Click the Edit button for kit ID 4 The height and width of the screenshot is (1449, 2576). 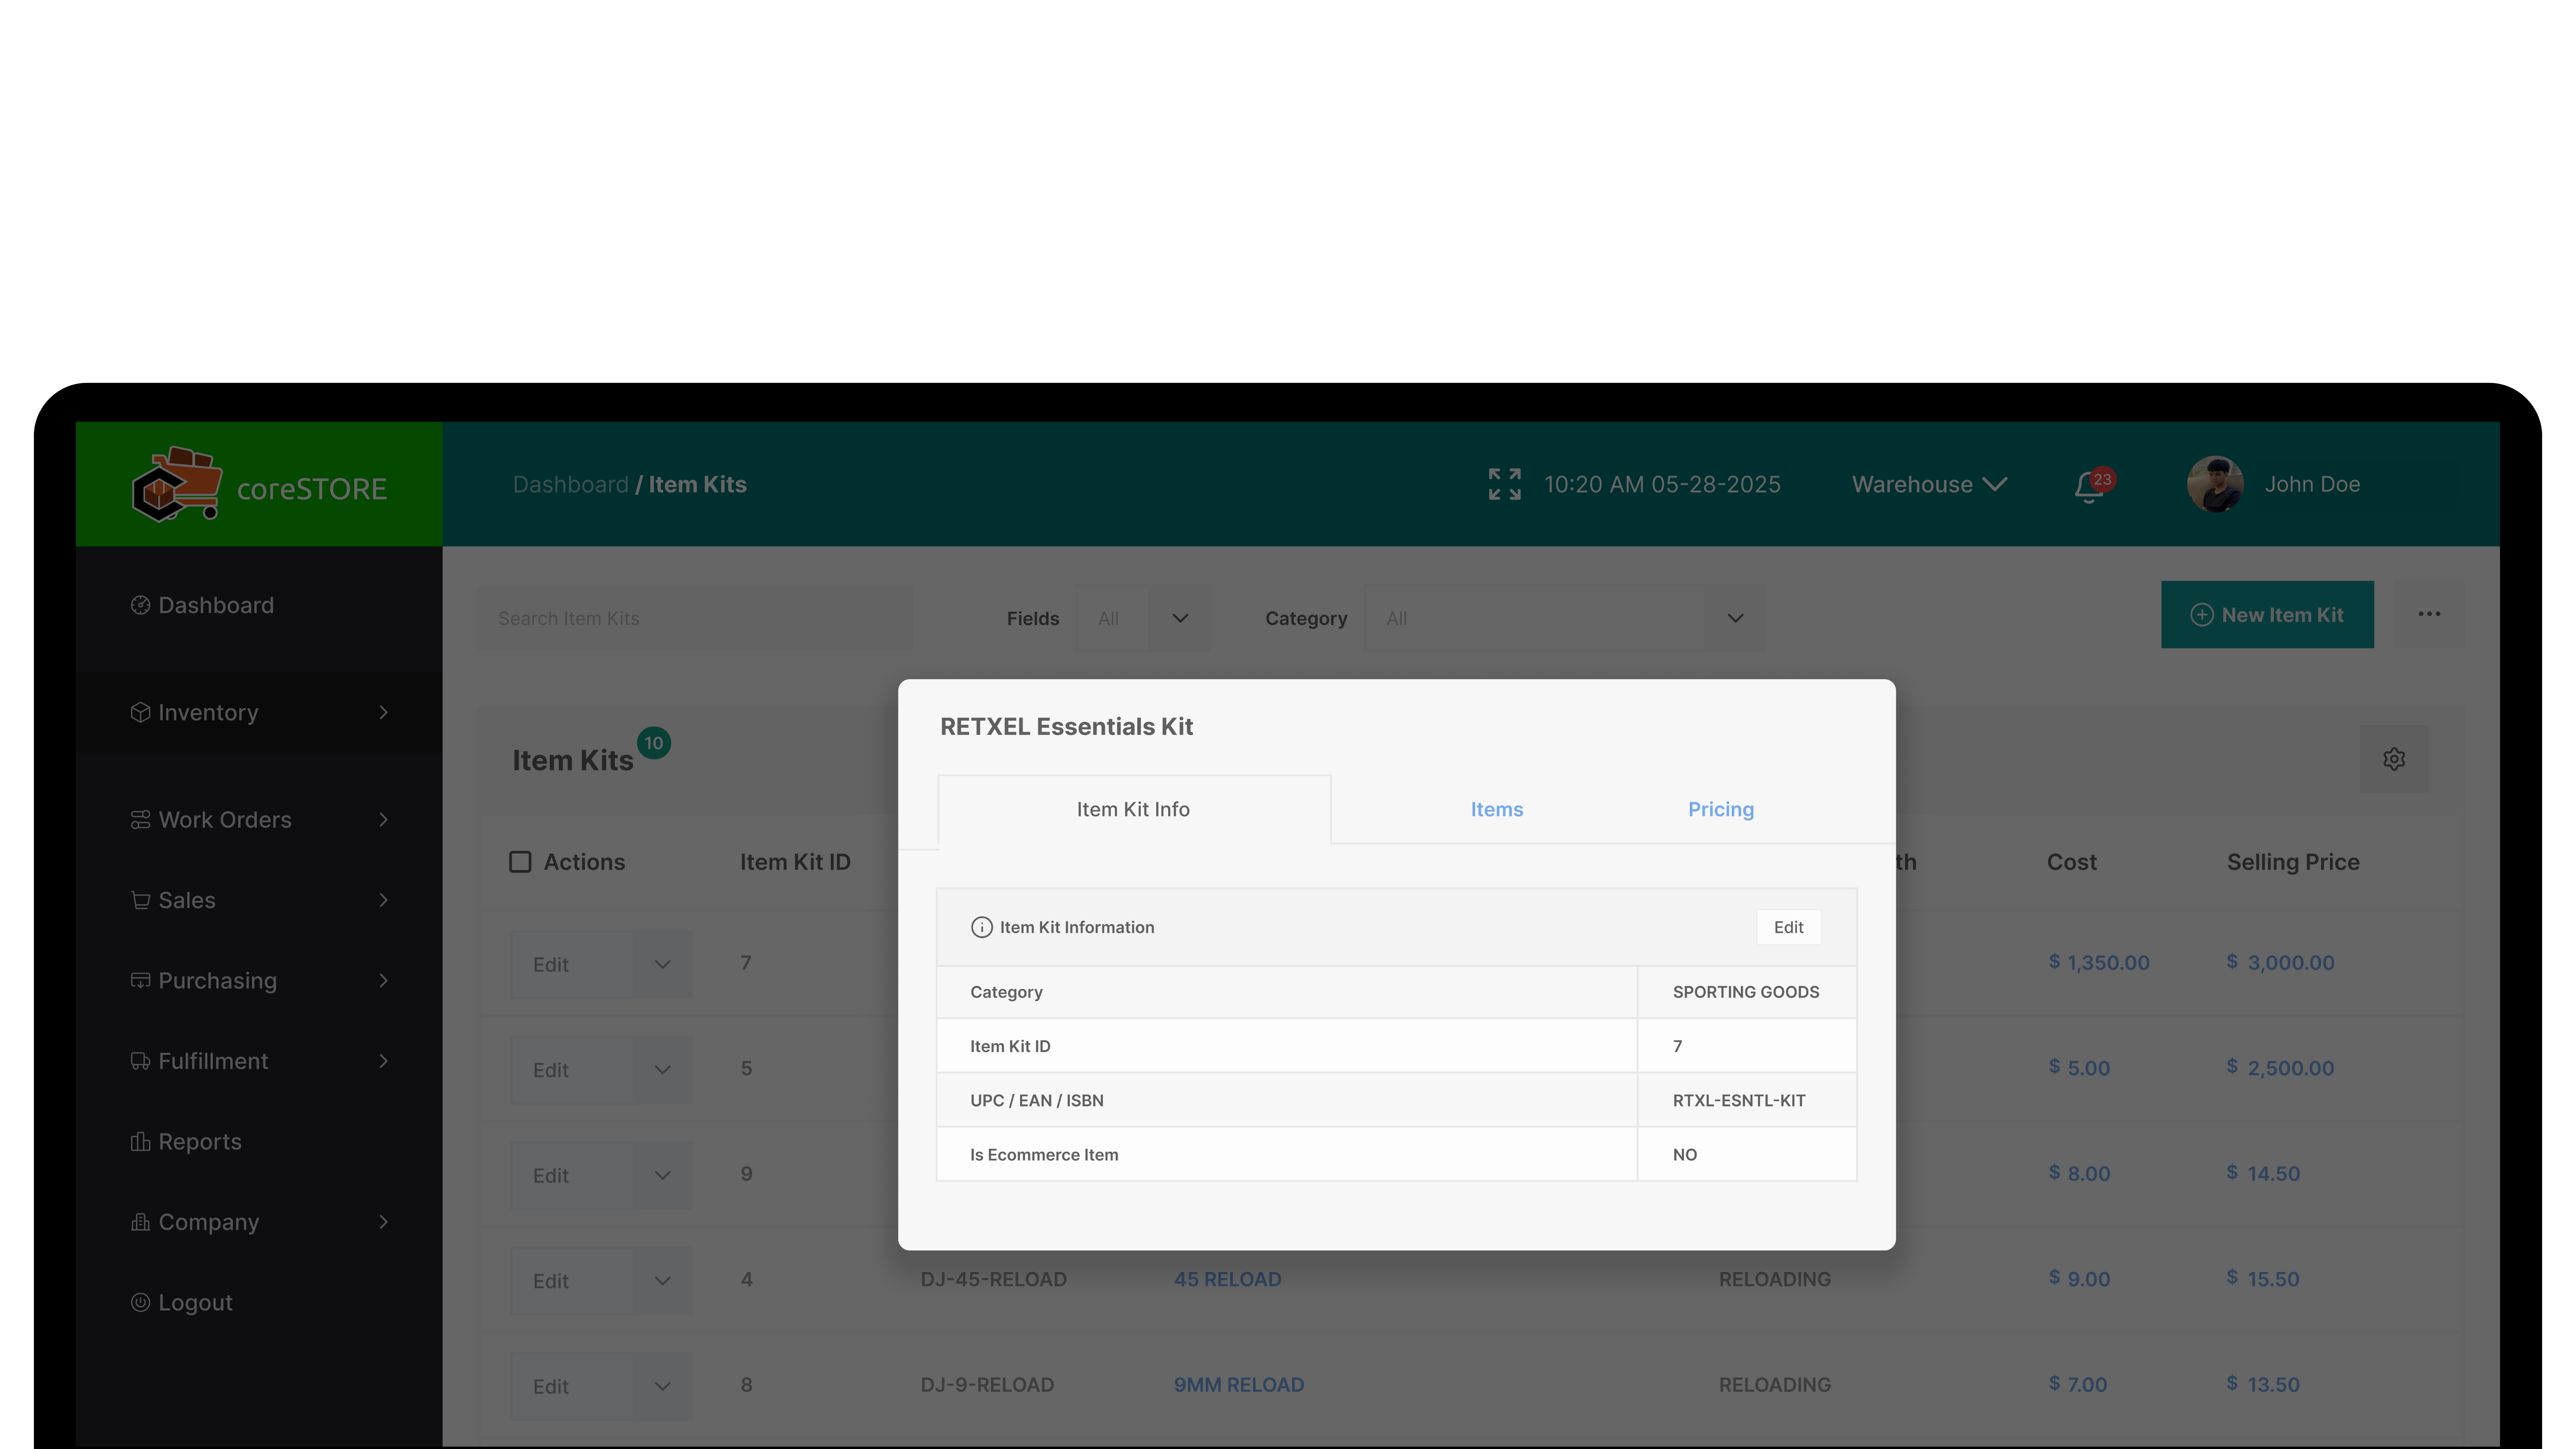click(572, 1281)
